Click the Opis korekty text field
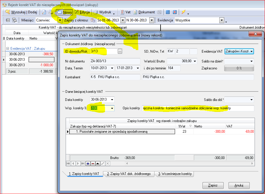 pos(198,108)
